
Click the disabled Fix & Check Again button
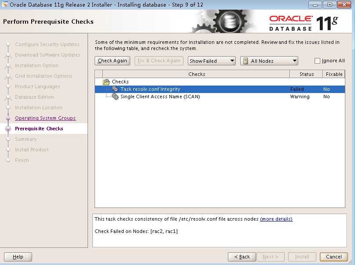[159, 61]
